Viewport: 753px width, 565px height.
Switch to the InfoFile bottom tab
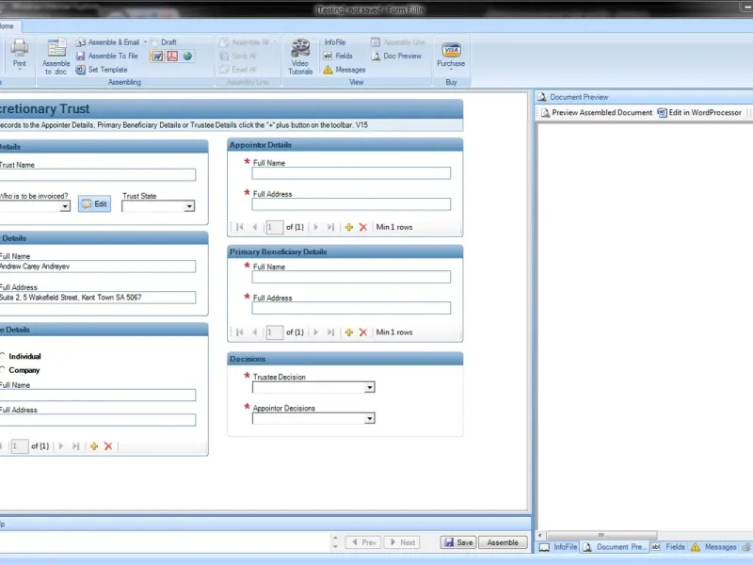coord(558,547)
